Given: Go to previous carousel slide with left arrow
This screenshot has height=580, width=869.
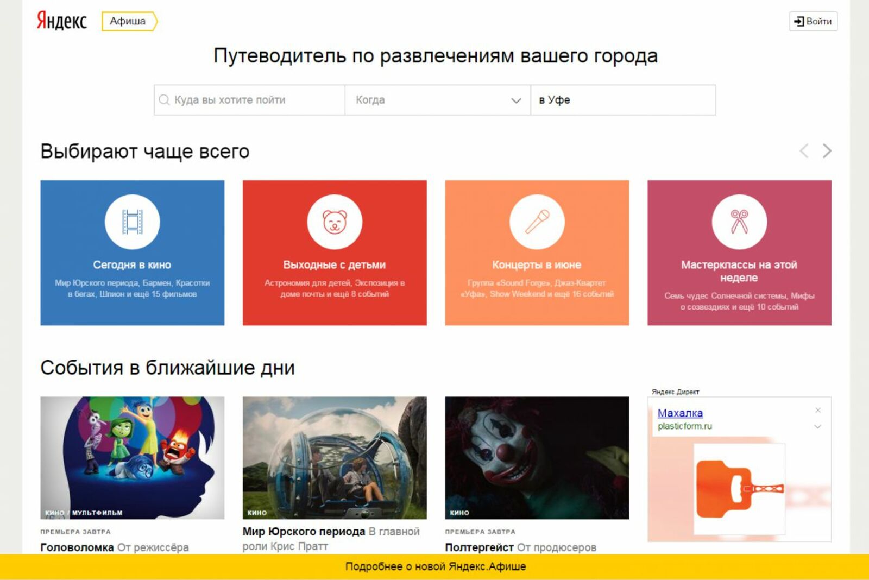Looking at the screenshot, I should (x=804, y=150).
